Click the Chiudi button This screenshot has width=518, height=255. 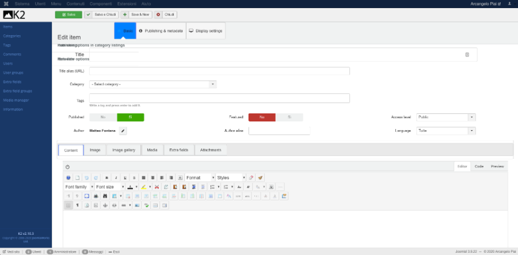[166, 14]
